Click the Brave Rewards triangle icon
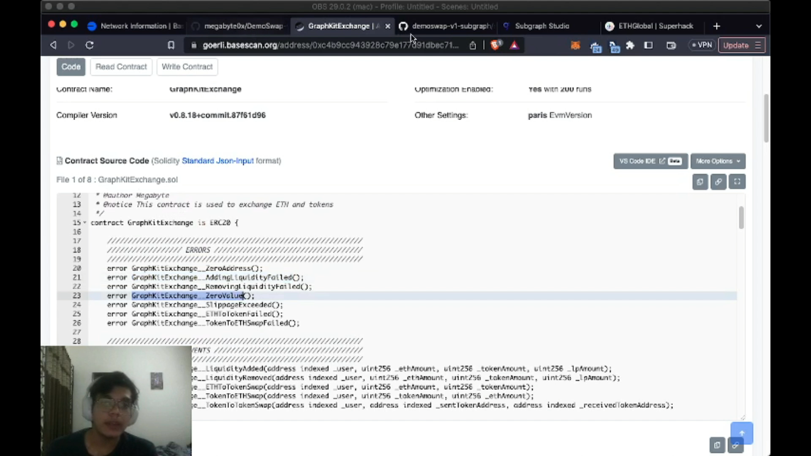This screenshot has height=456, width=811. (514, 45)
